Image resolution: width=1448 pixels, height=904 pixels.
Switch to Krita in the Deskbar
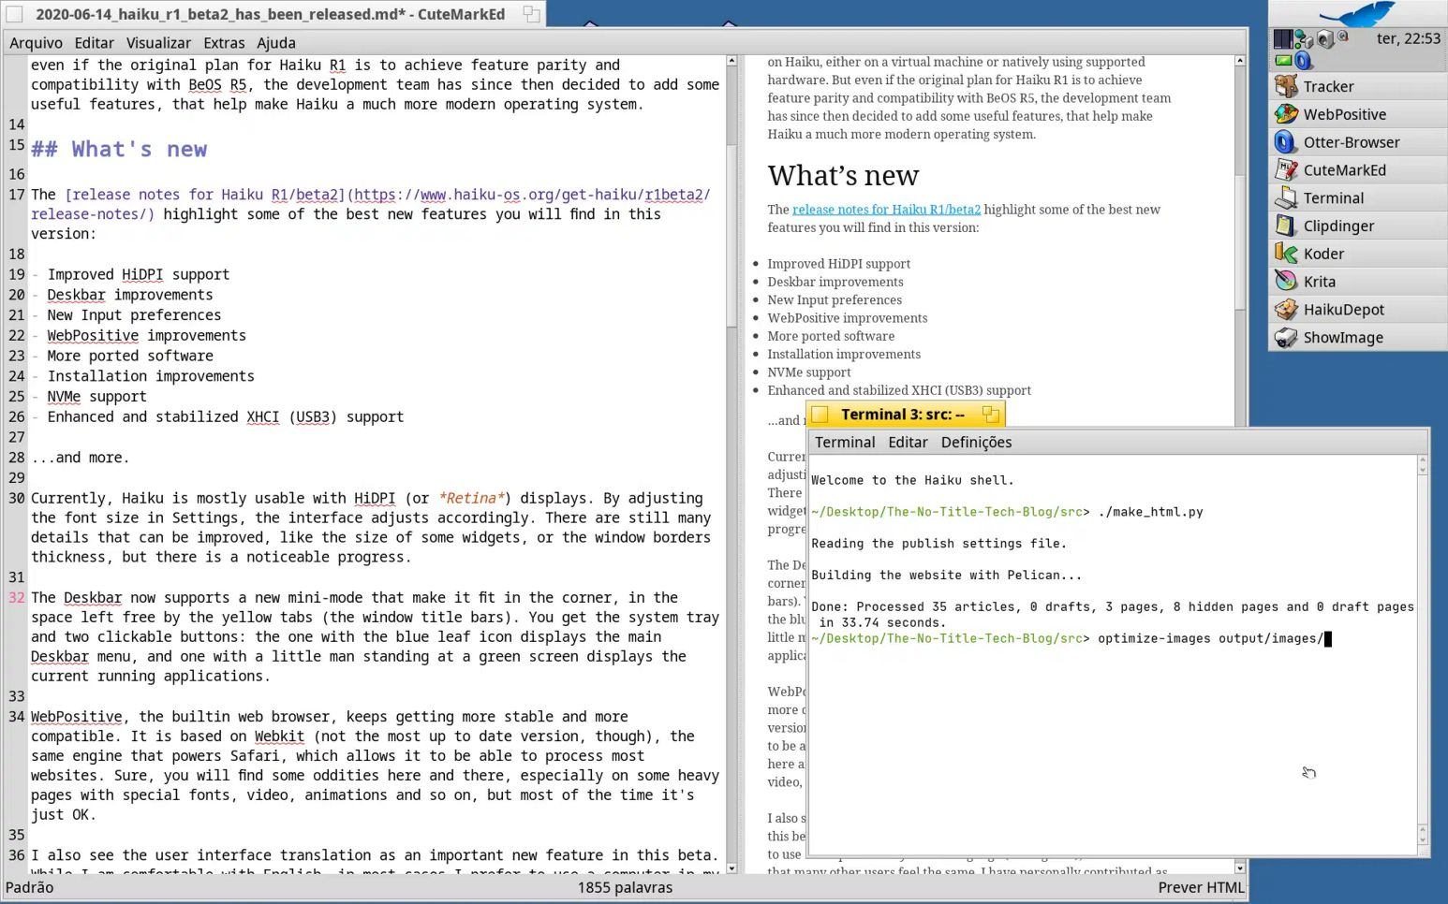(1319, 282)
